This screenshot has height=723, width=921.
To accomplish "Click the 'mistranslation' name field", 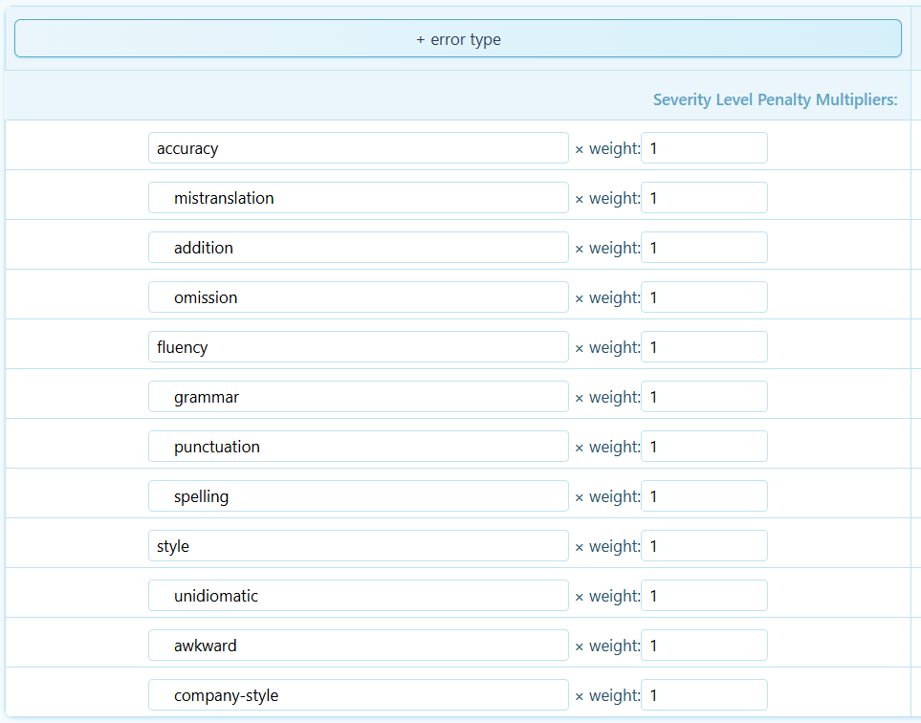I will pos(358,198).
